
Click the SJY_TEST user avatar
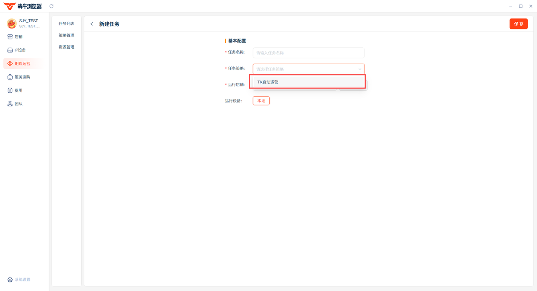(11, 23)
